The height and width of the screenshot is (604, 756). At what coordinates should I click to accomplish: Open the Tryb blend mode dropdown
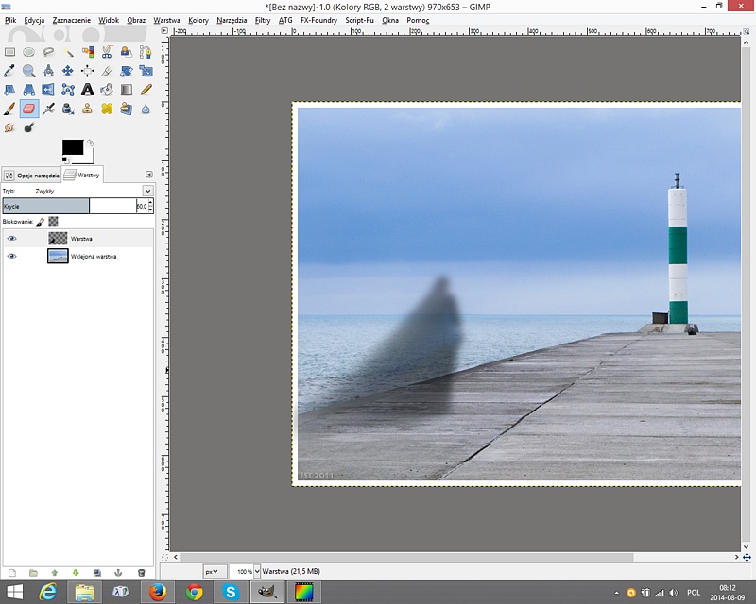coord(148,191)
